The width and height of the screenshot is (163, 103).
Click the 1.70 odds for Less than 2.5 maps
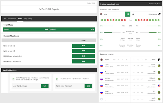[x=45, y=86]
